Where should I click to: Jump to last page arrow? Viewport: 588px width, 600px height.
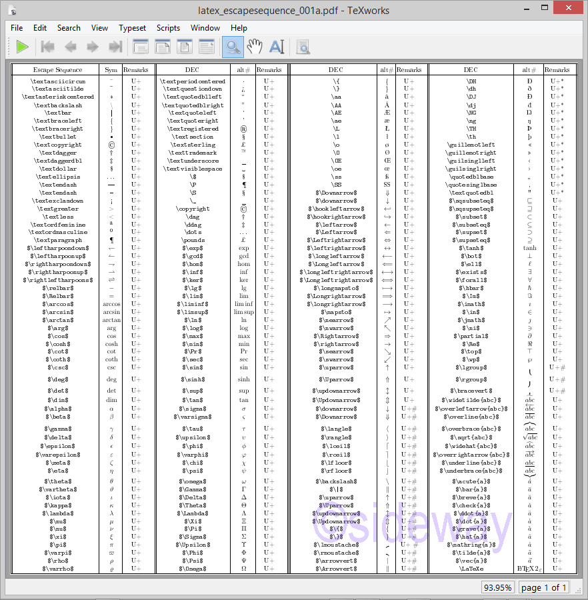(115, 47)
